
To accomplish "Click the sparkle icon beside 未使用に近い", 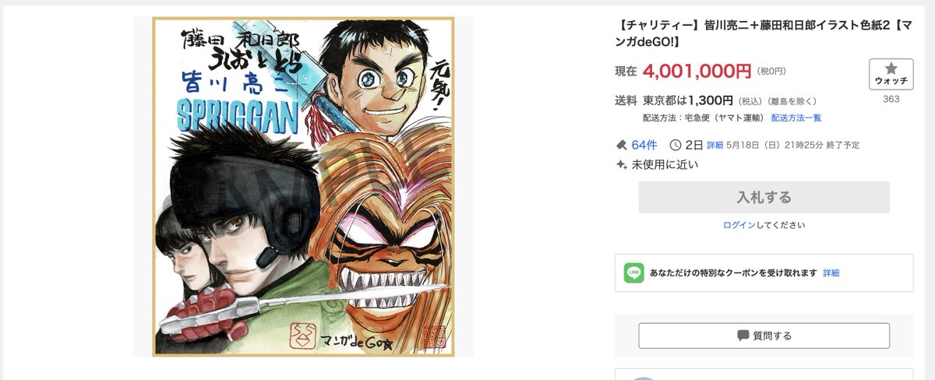I will (621, 164).
